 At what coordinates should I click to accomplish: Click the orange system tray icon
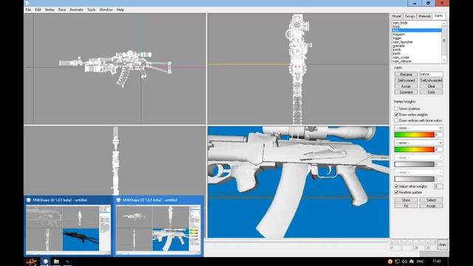389,262
